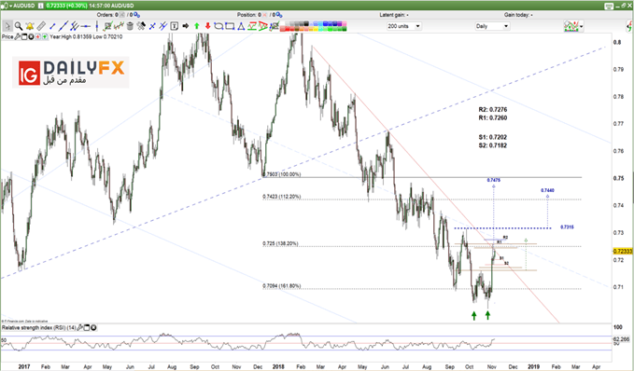
Task: Click the green plus icon beside Price
Action: (x=45, y=36)
